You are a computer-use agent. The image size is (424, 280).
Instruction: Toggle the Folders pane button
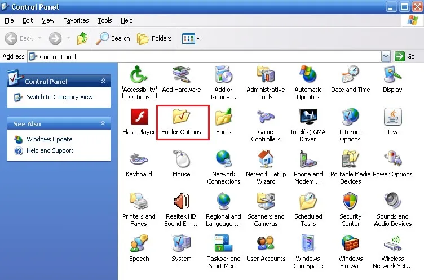[x=154, y=38]
